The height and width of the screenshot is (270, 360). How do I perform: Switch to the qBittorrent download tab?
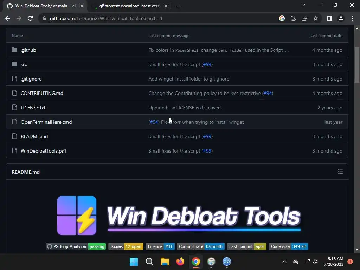tap(129, 6)
